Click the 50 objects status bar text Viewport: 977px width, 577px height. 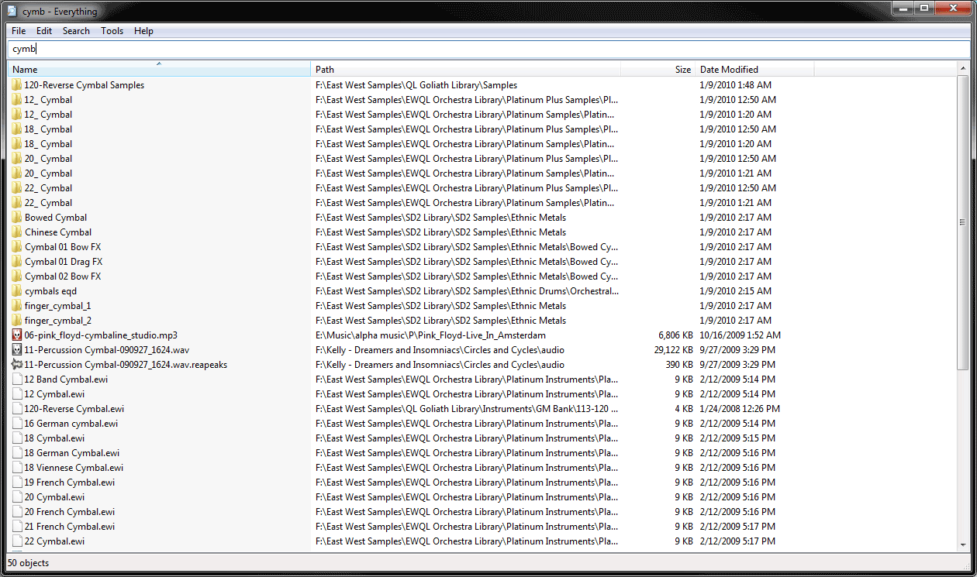pos(29,563)
